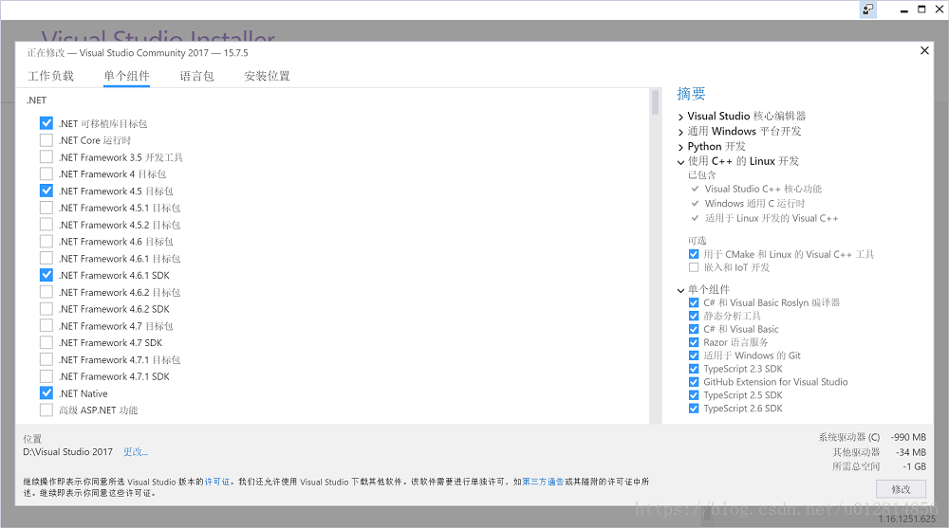Expand Visual Studio 核心编辑器 summary item
The width and height of the screenshot is (949, 528).
point(680,117)
